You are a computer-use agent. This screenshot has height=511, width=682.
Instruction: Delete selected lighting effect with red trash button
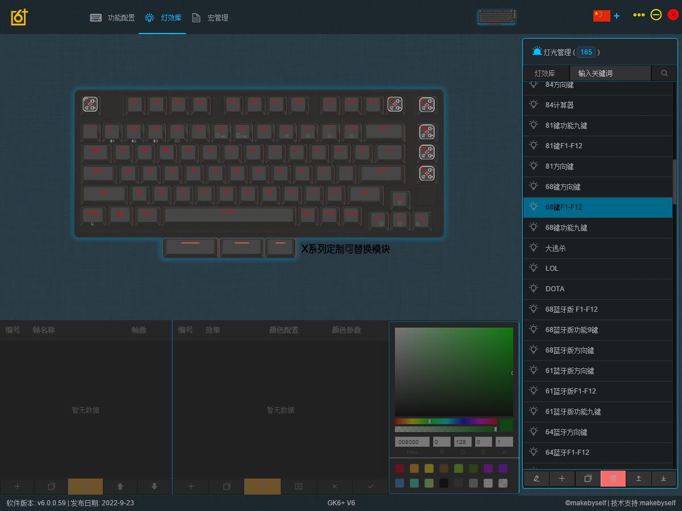(613, 479)
